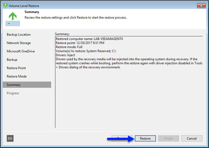Screen dimensions: 209x148
Task: Click the greyed-out Progress step
Action: [x=13, y=93]
